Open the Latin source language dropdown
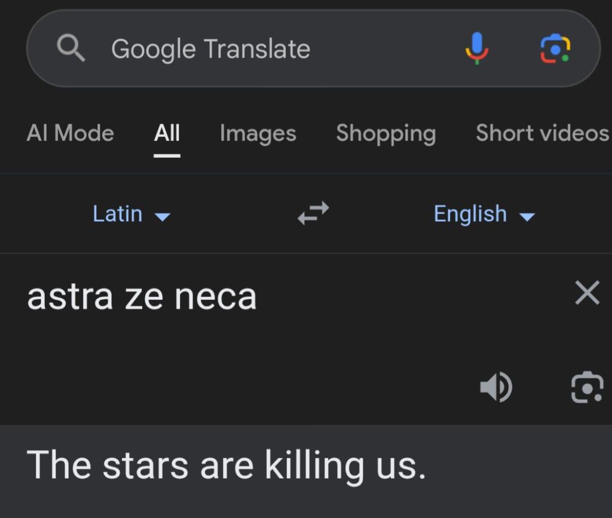Screen dimensions: 612x518 pyautogui.click(x=118, y=214)
